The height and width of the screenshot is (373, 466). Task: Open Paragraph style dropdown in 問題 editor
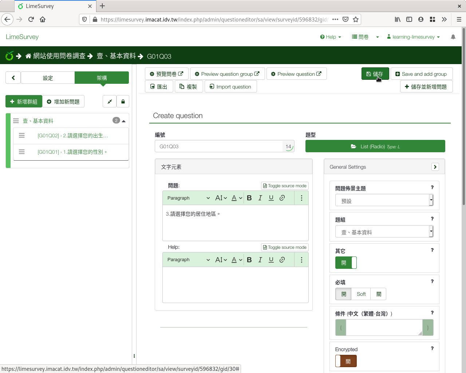pos(189,198)
